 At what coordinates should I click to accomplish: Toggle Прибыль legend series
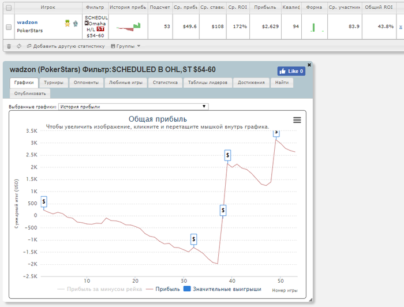[163, 289]
